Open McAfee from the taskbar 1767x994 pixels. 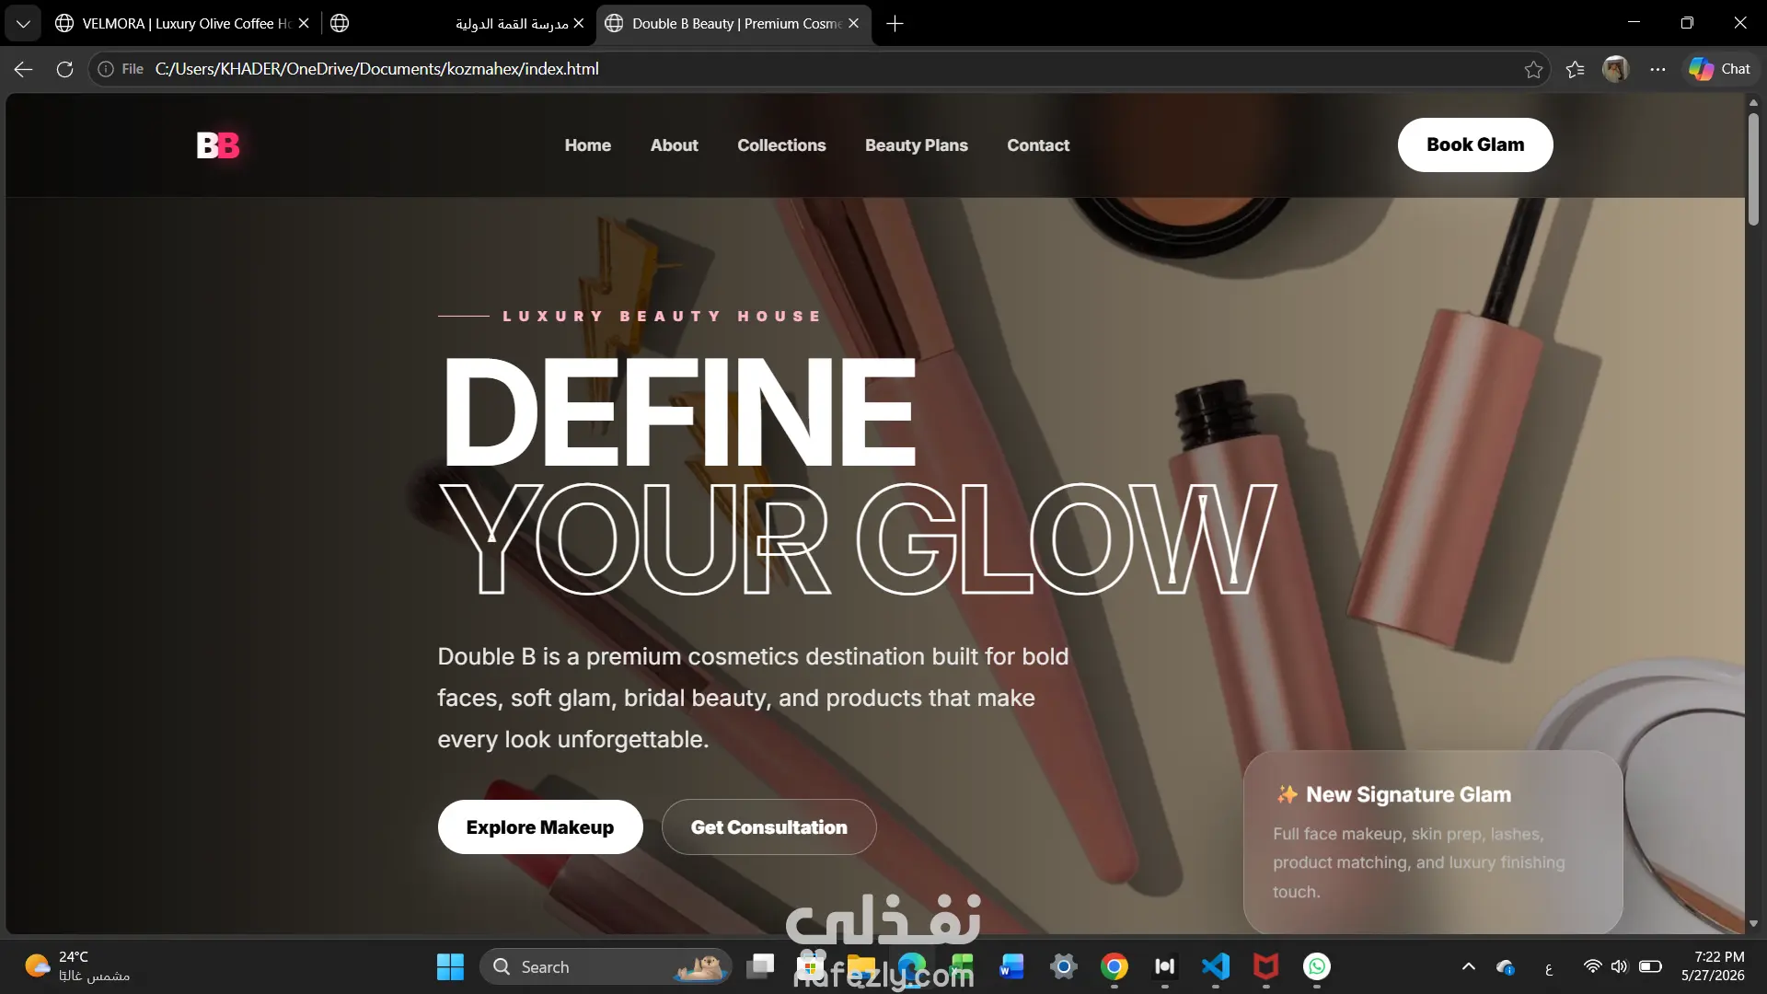[x=1265, y=966]
